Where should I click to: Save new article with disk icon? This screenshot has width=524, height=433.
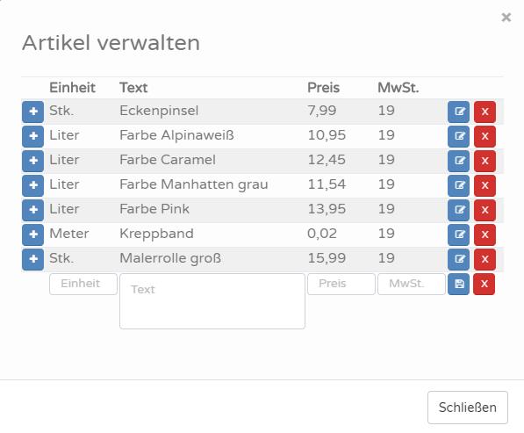(458, 285)
